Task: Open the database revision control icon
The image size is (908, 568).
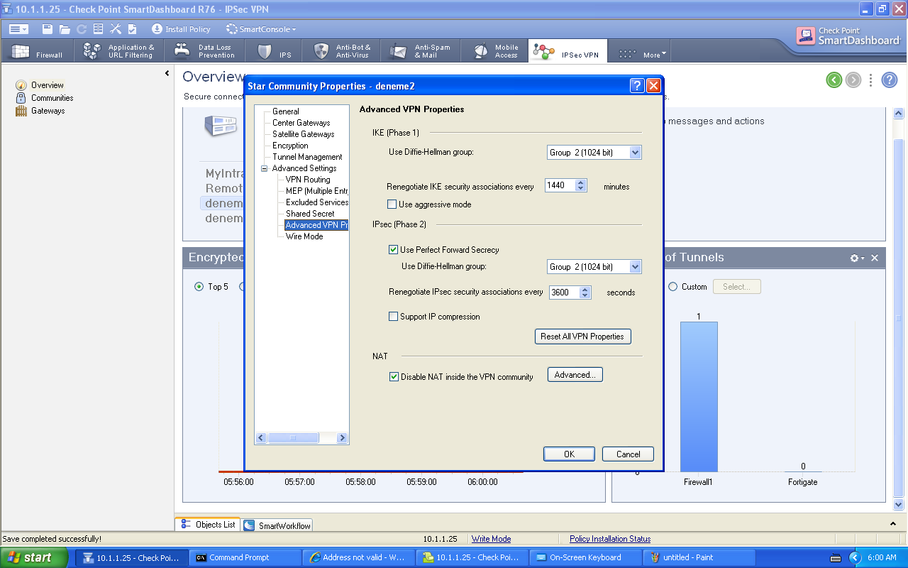Action: 98,29
